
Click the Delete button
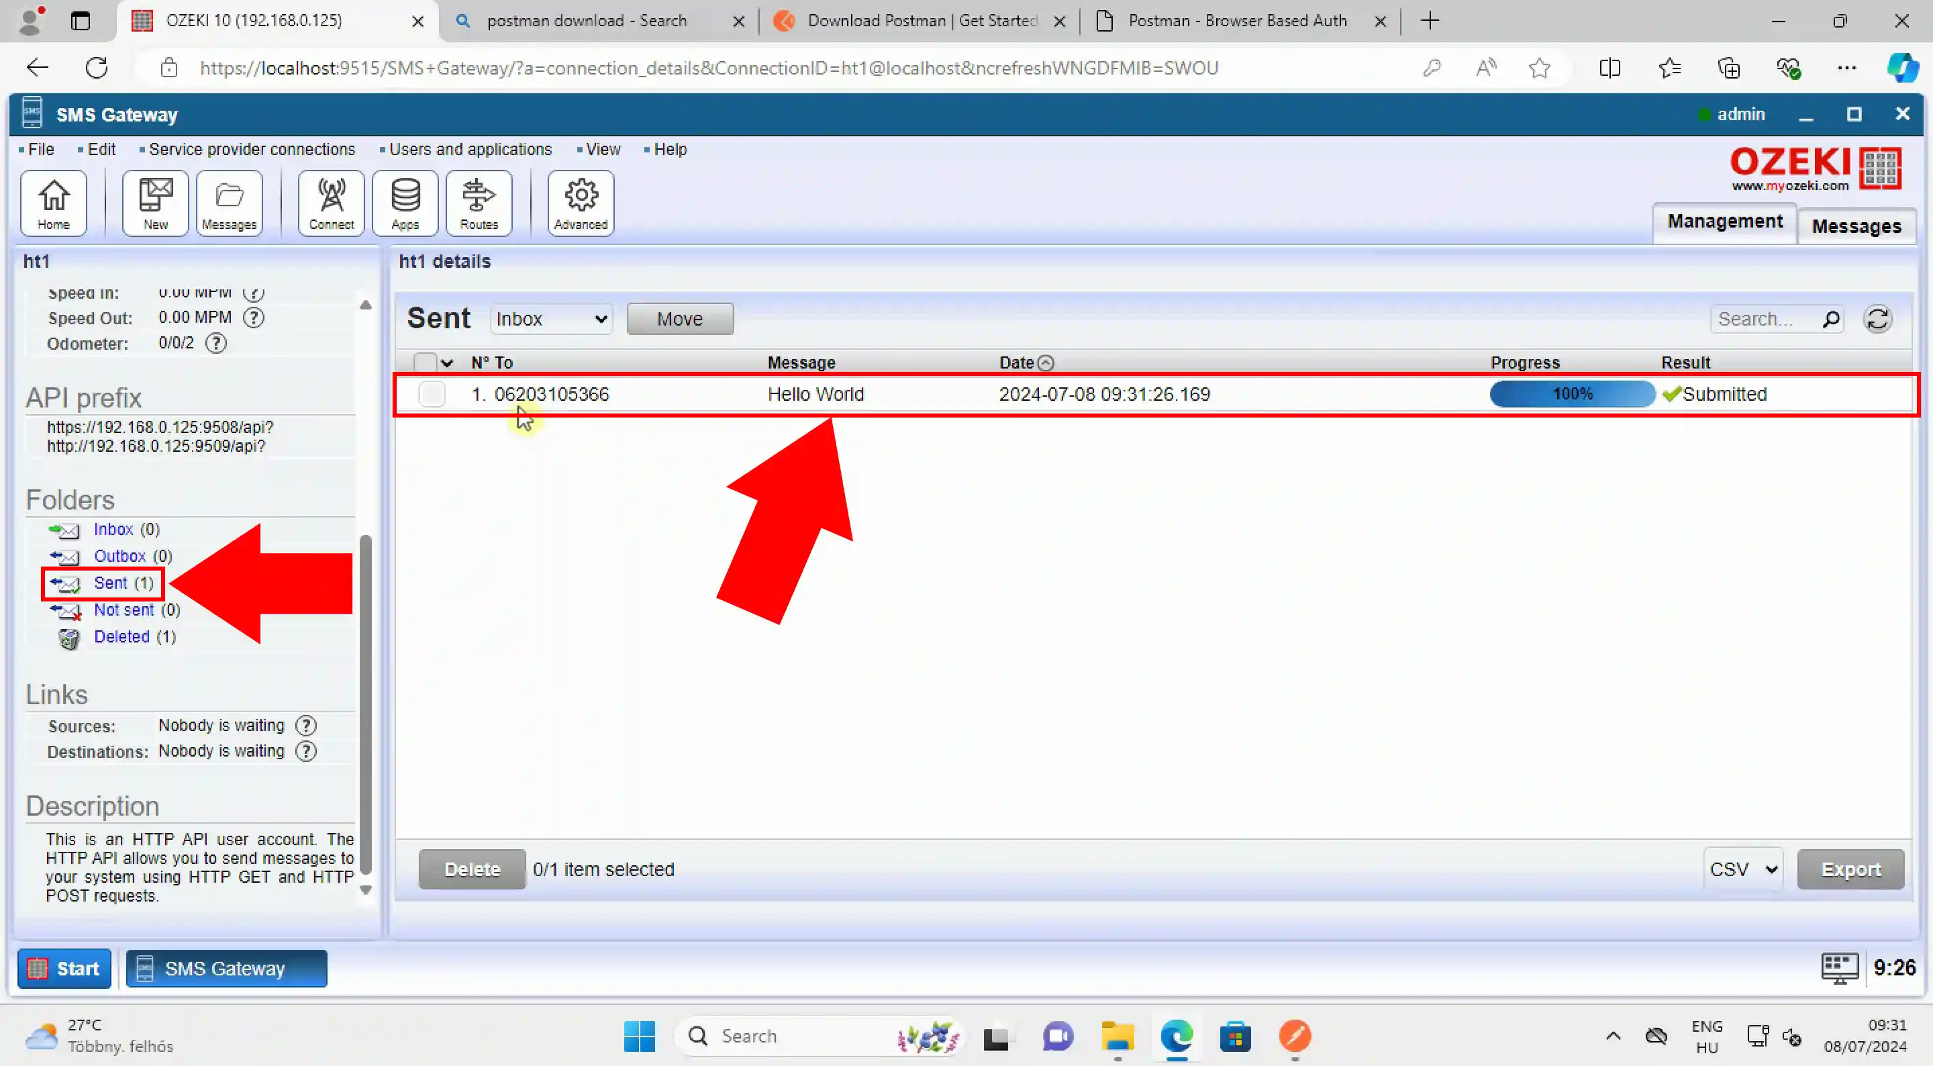(x=472, y=869)
